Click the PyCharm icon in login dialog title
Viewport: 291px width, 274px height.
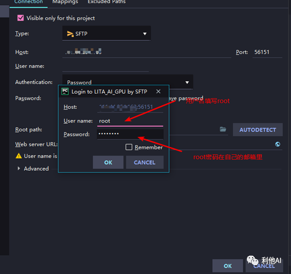(x=65, y=92)
